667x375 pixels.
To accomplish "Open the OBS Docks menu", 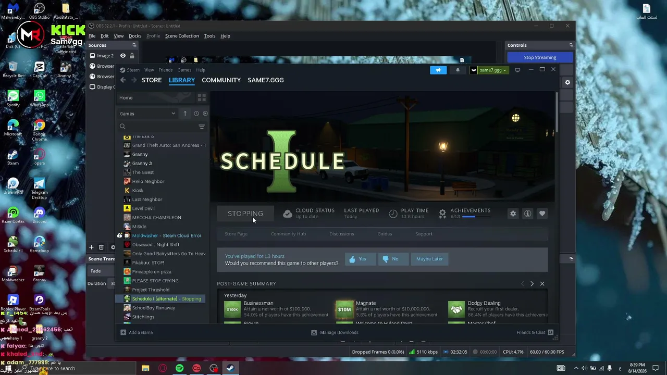I will [135, 36].
